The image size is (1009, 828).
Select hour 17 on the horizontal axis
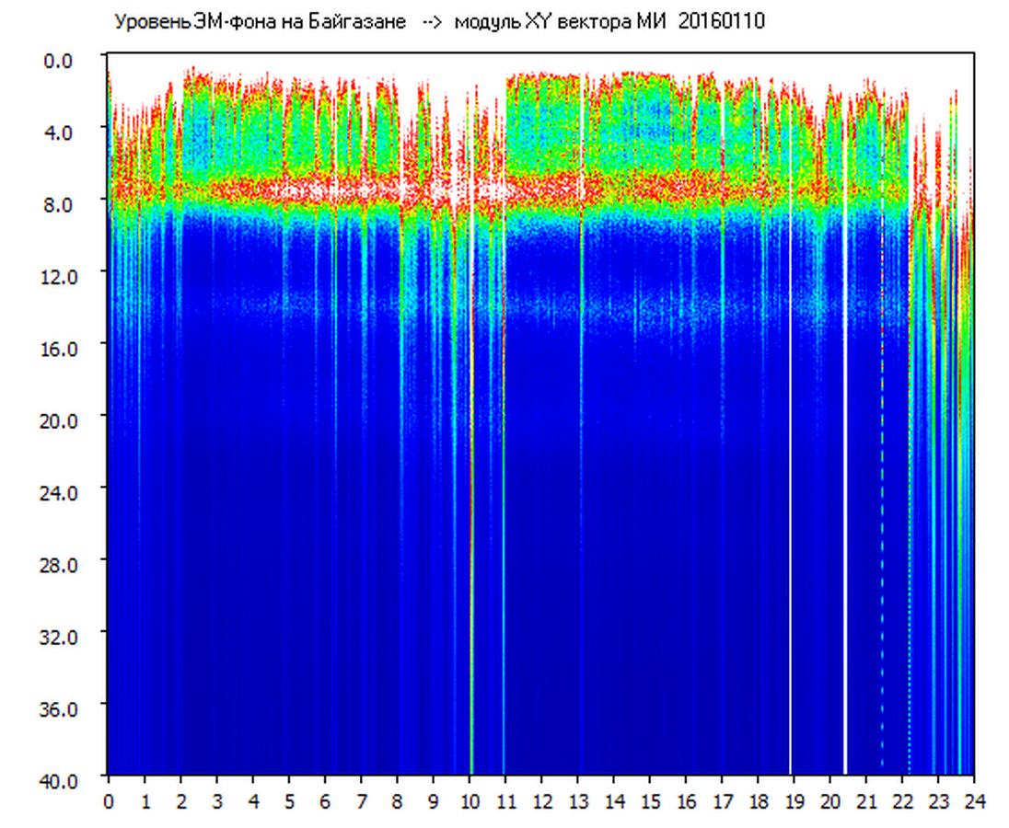point(723,801)
